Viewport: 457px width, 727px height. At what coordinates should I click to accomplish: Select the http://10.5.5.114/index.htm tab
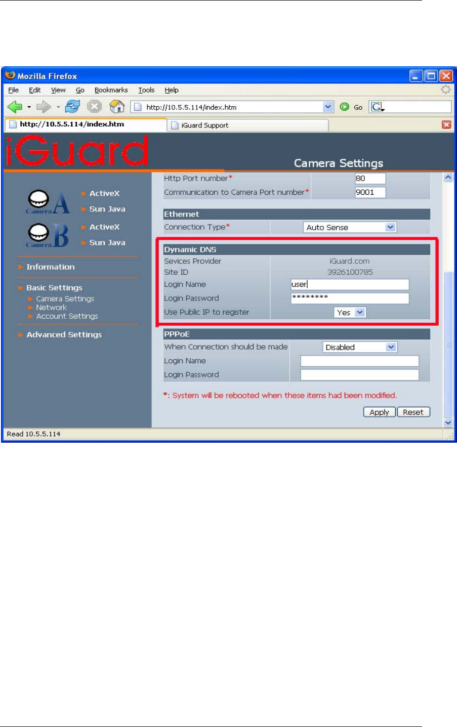pyautogui.click(x=85, y=124)
